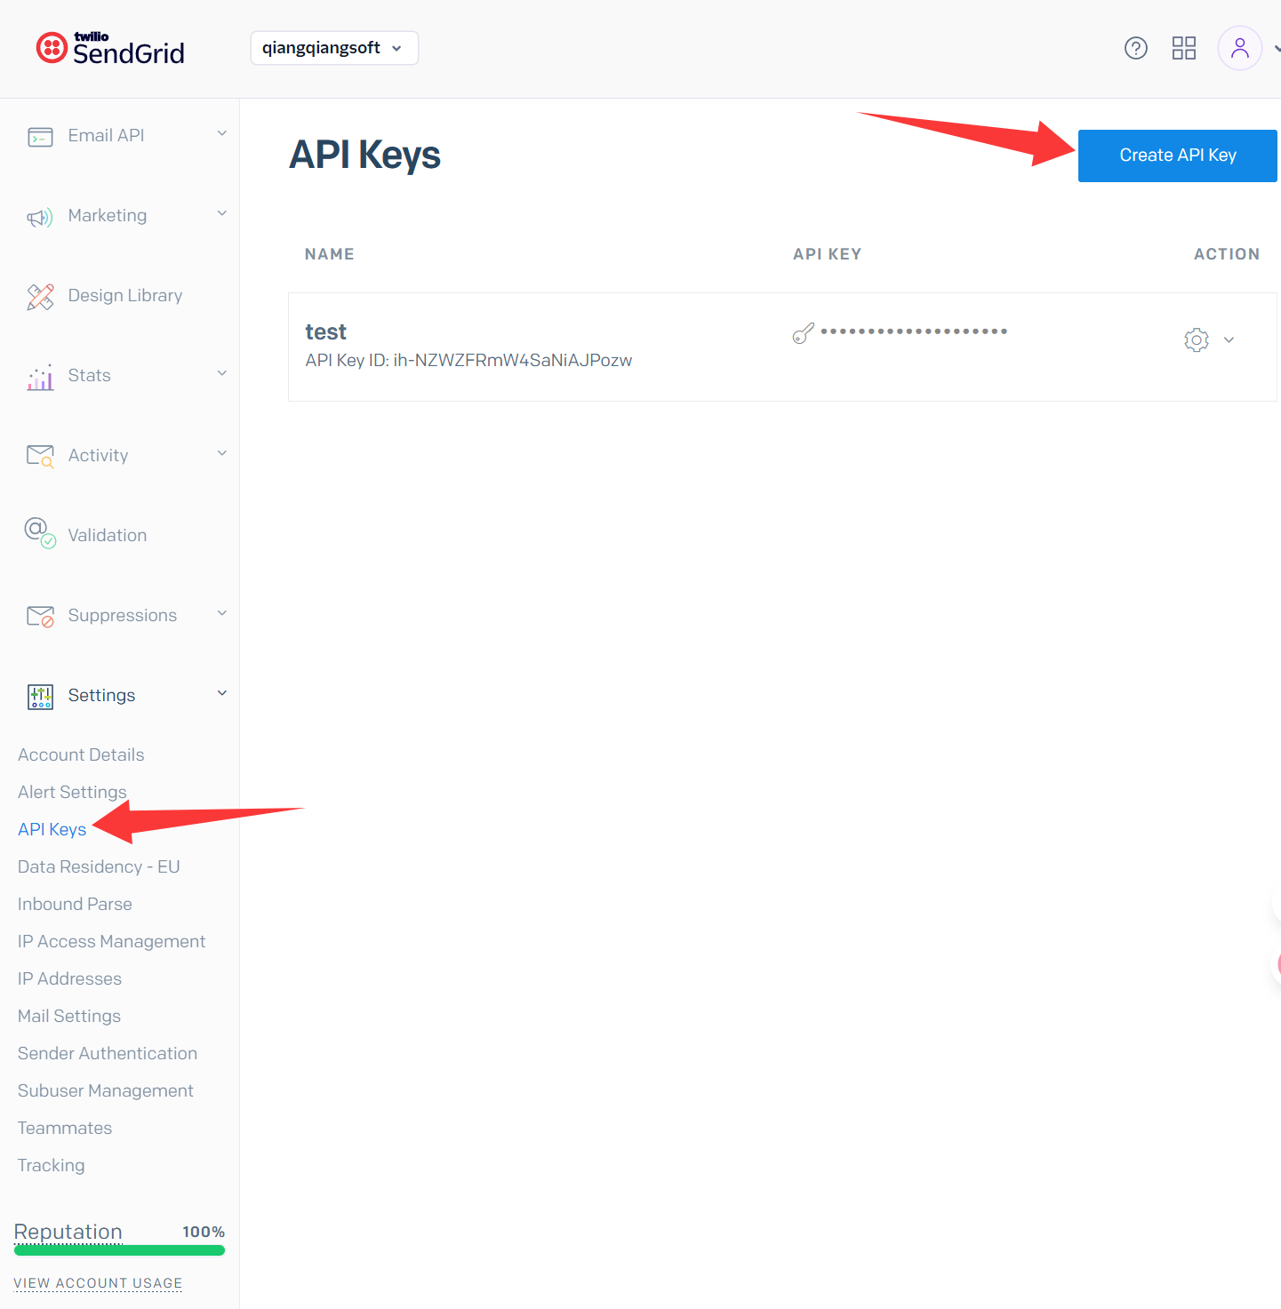1281x1309 pixels.
Task: Expand the Email API sidebar section
Action: [x=221, y=134]
